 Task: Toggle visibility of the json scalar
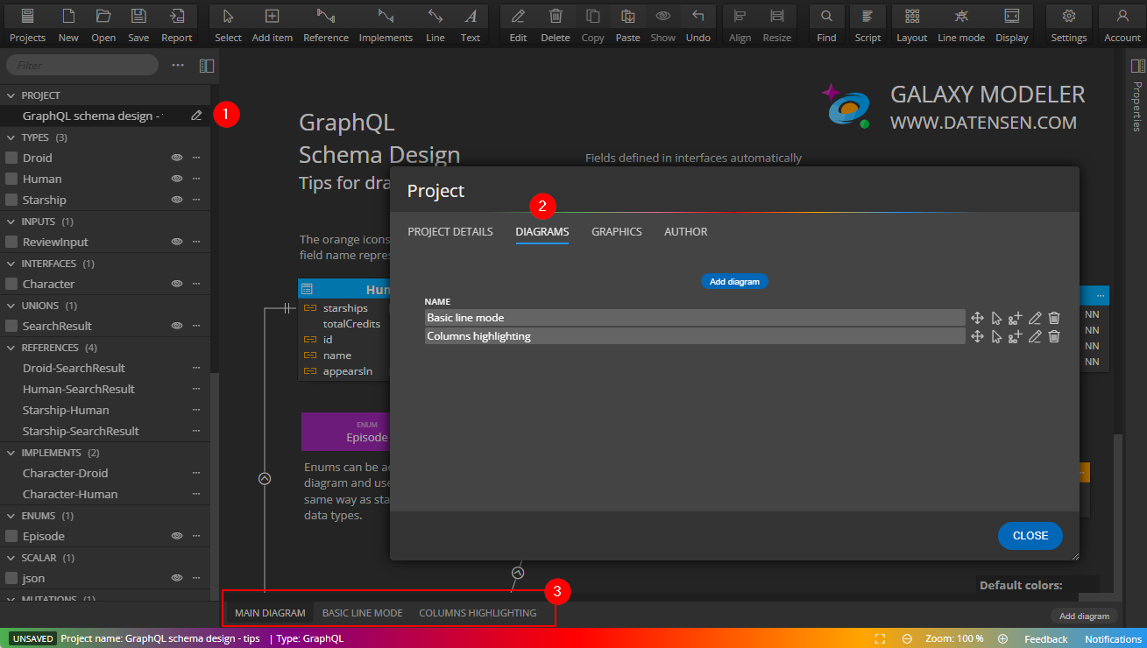coord(178,578)
